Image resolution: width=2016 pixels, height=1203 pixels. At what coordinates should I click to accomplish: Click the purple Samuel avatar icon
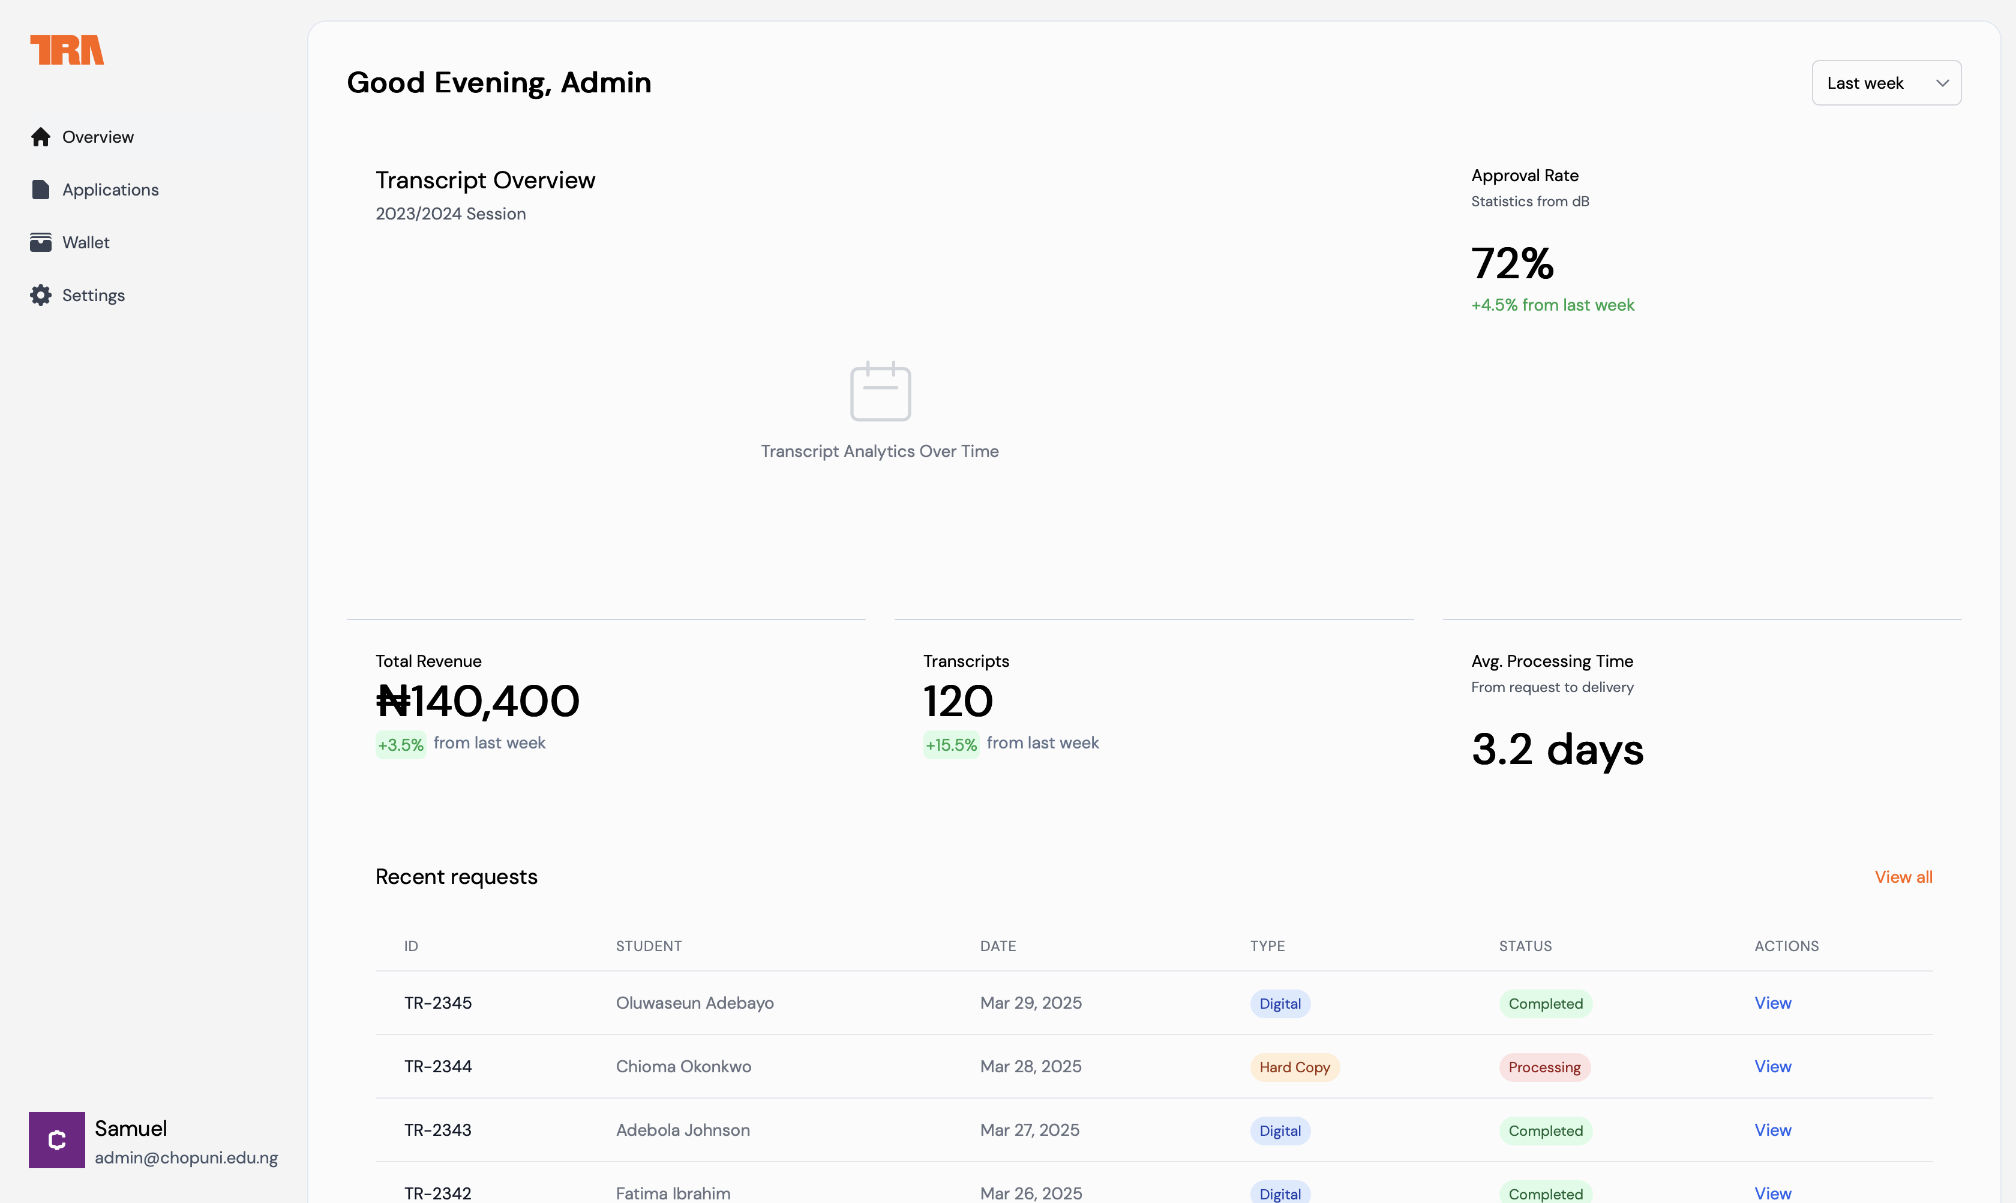57,1139
